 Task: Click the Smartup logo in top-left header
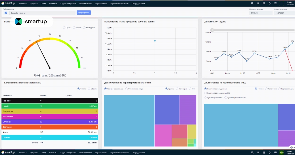[8, 3]
